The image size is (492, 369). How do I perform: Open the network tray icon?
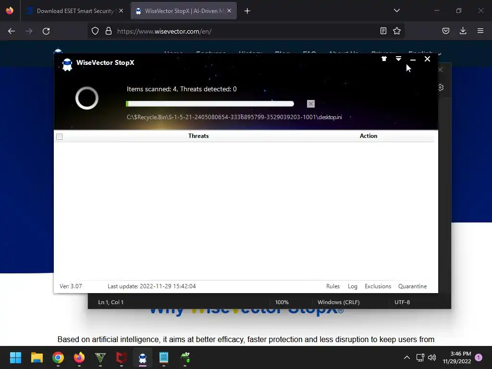[420, 357]
